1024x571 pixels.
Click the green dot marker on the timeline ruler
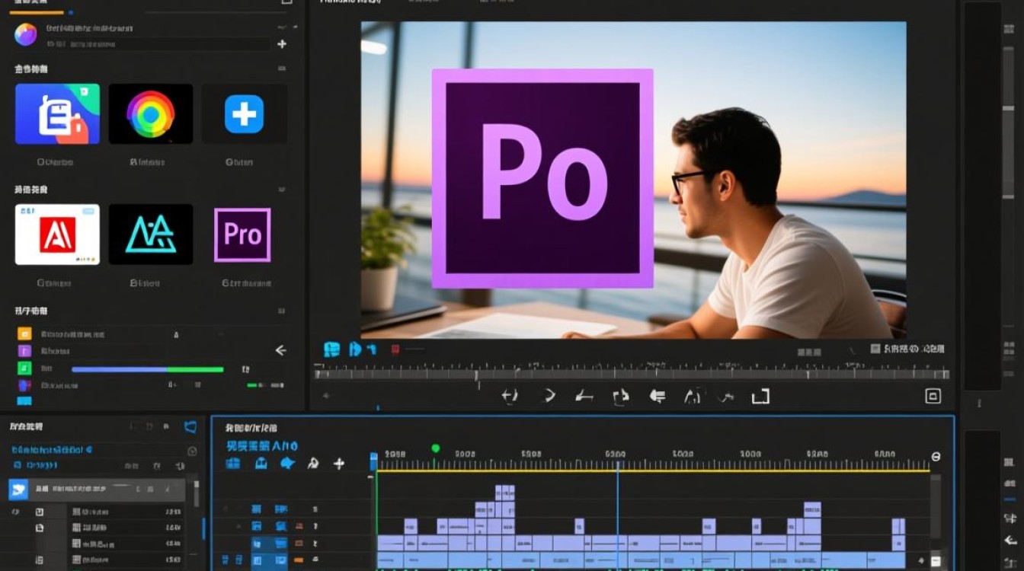[435, 448]
